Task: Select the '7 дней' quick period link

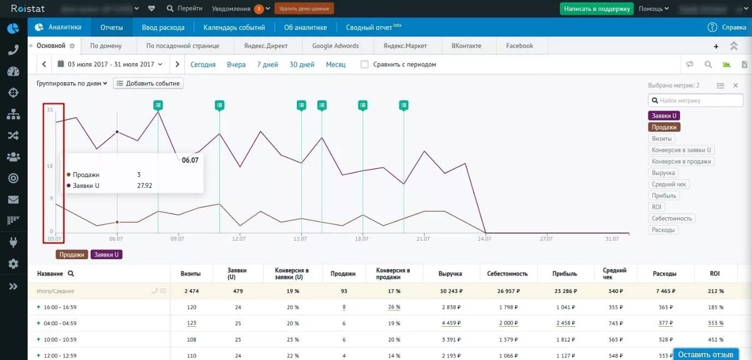Action: coord(267,64)
